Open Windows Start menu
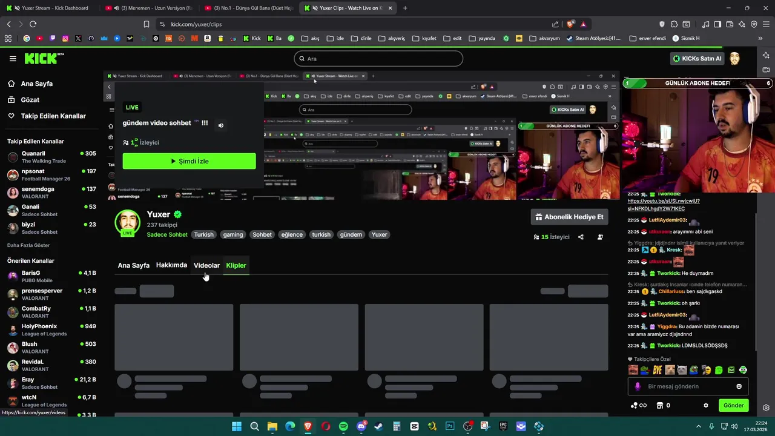The height and width of the screenshot is (436, 775). pyautogui.click(x=237, y=426)
